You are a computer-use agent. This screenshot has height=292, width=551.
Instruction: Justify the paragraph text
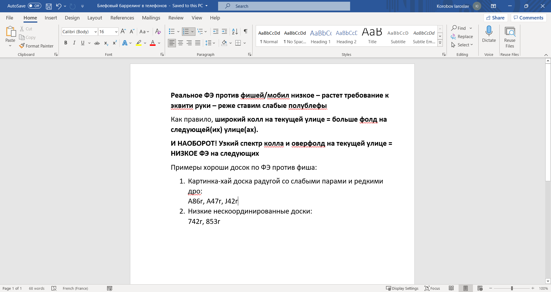click(198, 43)
